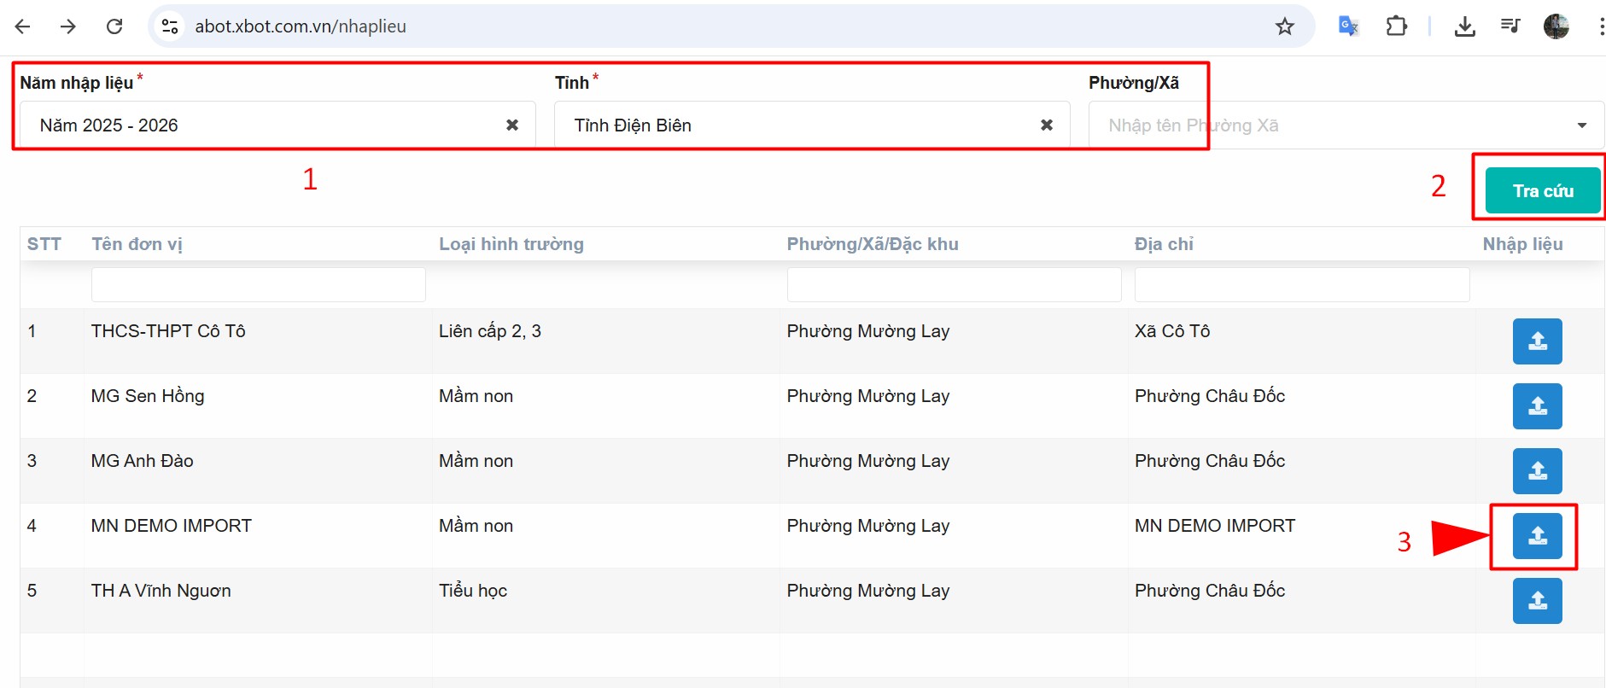Reload the page
1606x688 pixels.
[114, 26]
